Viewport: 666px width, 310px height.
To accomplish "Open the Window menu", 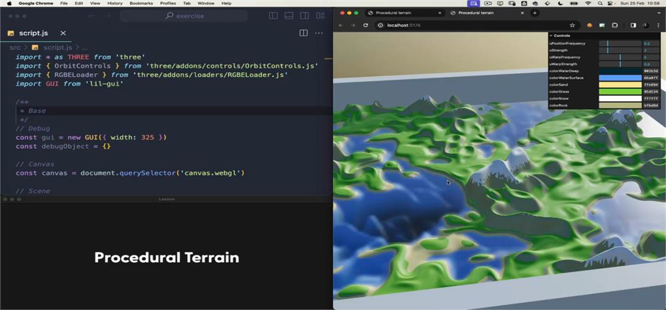I will [x=206, y=3].
